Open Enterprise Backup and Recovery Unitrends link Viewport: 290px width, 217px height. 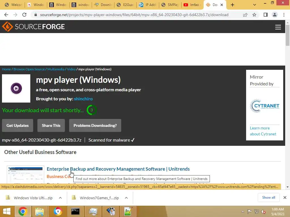click(x=118, y=169)
